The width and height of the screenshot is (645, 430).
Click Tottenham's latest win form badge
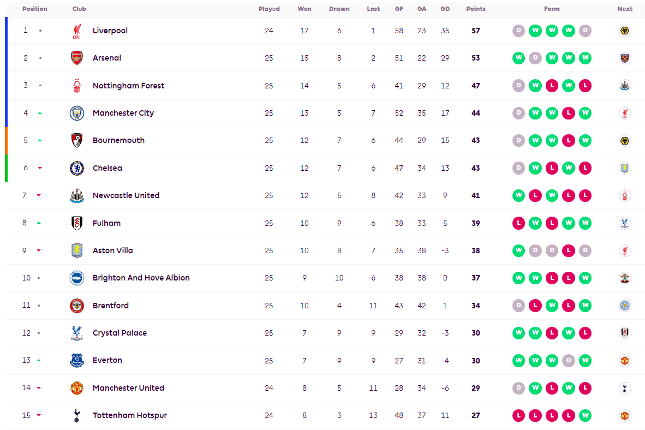coord(586,415)
